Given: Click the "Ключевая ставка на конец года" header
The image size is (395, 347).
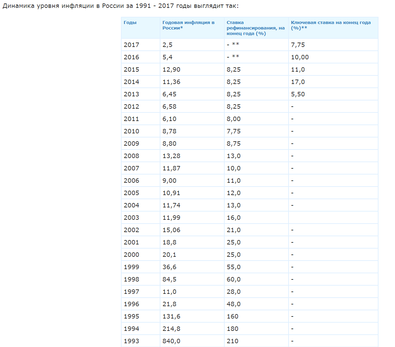Looking at the screenshot, I should point(330,25).
